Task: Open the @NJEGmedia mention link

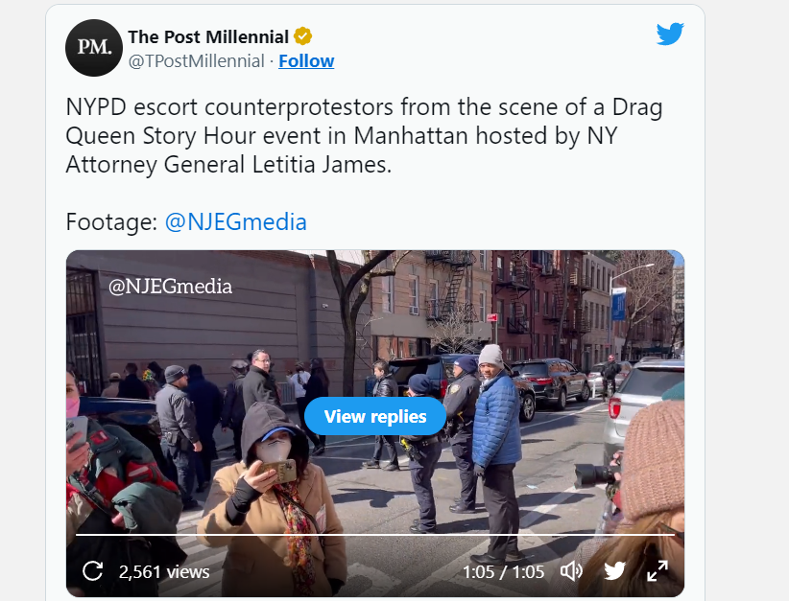Action: (x=235, y=221)
